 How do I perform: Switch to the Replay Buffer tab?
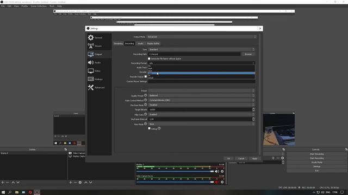tap(153, 43)
